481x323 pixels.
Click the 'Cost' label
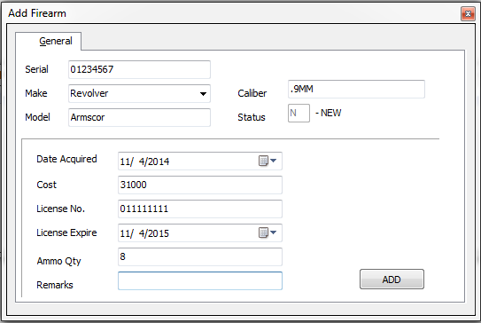46,185
